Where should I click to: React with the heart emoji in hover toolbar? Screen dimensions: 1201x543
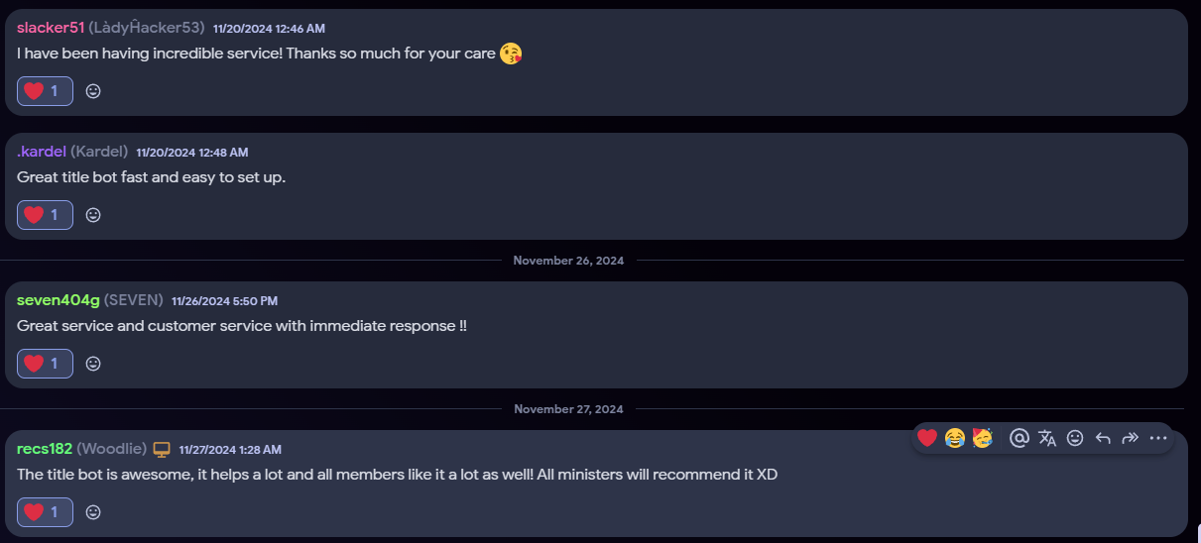click(x=927, y=438)
